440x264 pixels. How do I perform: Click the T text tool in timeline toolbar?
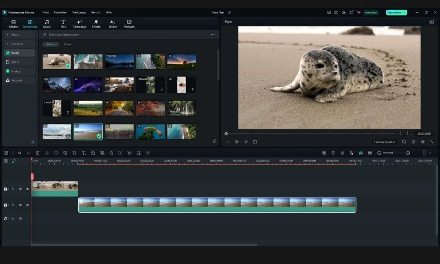(84, 153)
